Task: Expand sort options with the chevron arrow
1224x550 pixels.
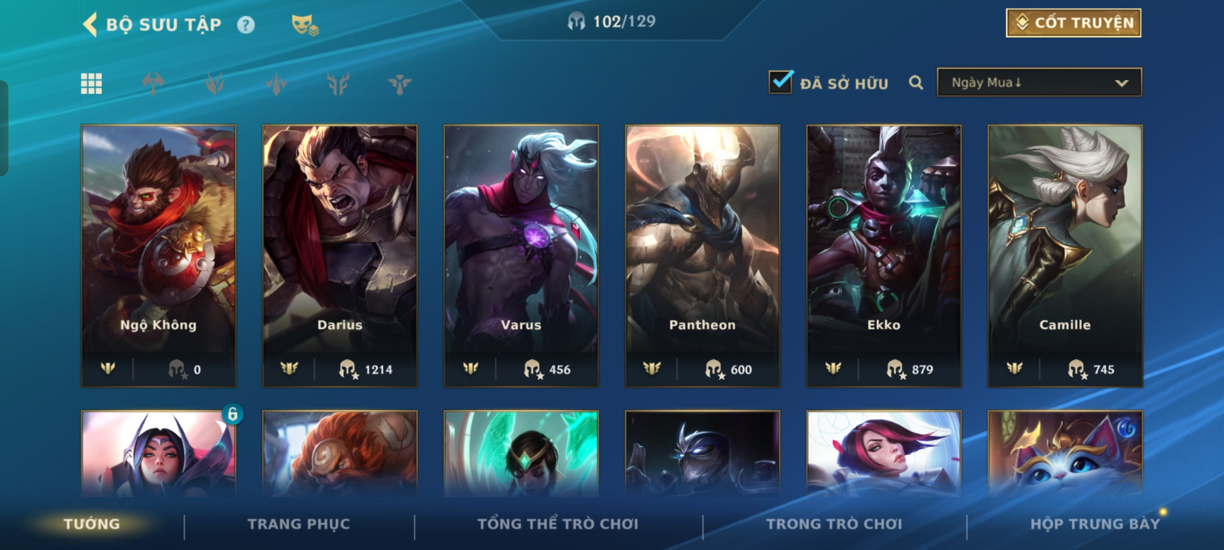Action: [x=1121, y=83]
